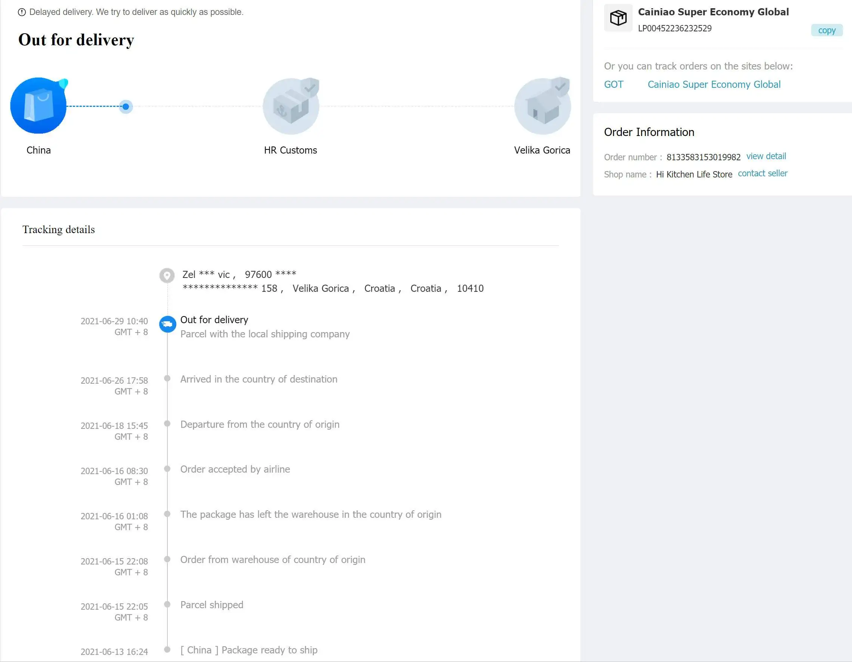Click the Order accepted by airline marker
Viewport: 852px width, 662px height.
[167, 469]
